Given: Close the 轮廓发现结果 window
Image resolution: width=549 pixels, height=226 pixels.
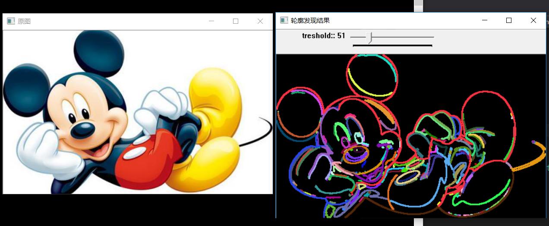Looking at the screenshot, I should pos(533,20).
